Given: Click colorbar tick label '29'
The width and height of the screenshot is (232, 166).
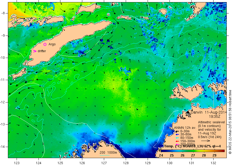Looking at the screenshot, I should [x=214, y=155].
